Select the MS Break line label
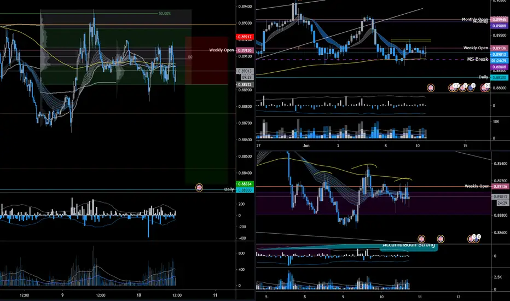 click(478, 59)
